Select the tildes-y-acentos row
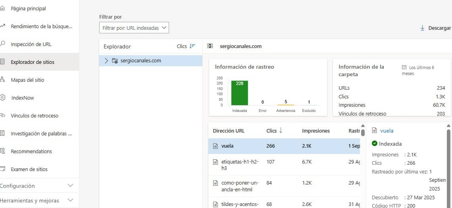The height and width of the screenshot is (208, 452). point(284,203)
